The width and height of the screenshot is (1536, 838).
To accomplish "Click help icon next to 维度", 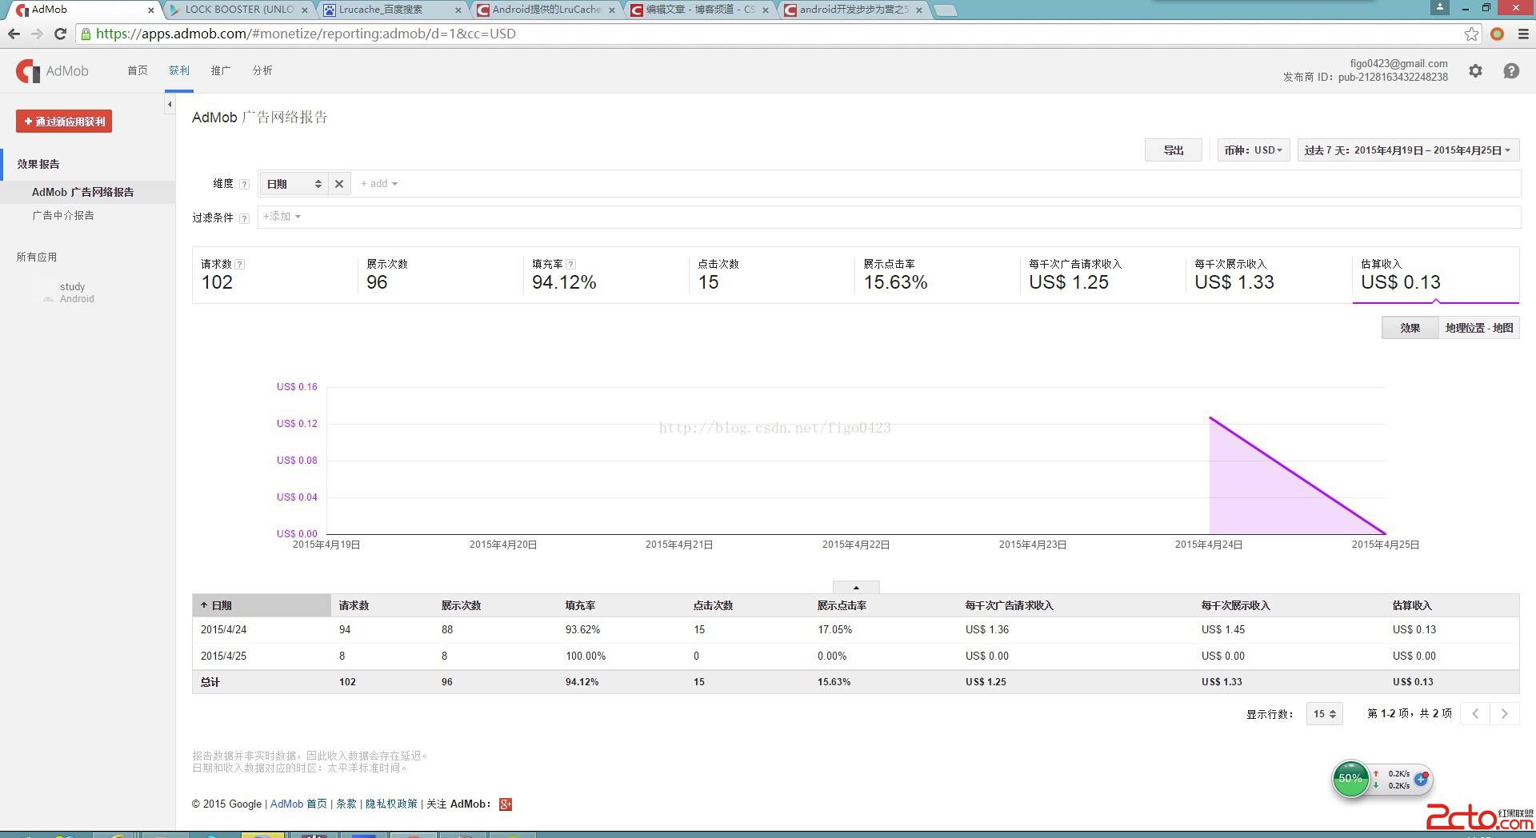I will 244,184.
